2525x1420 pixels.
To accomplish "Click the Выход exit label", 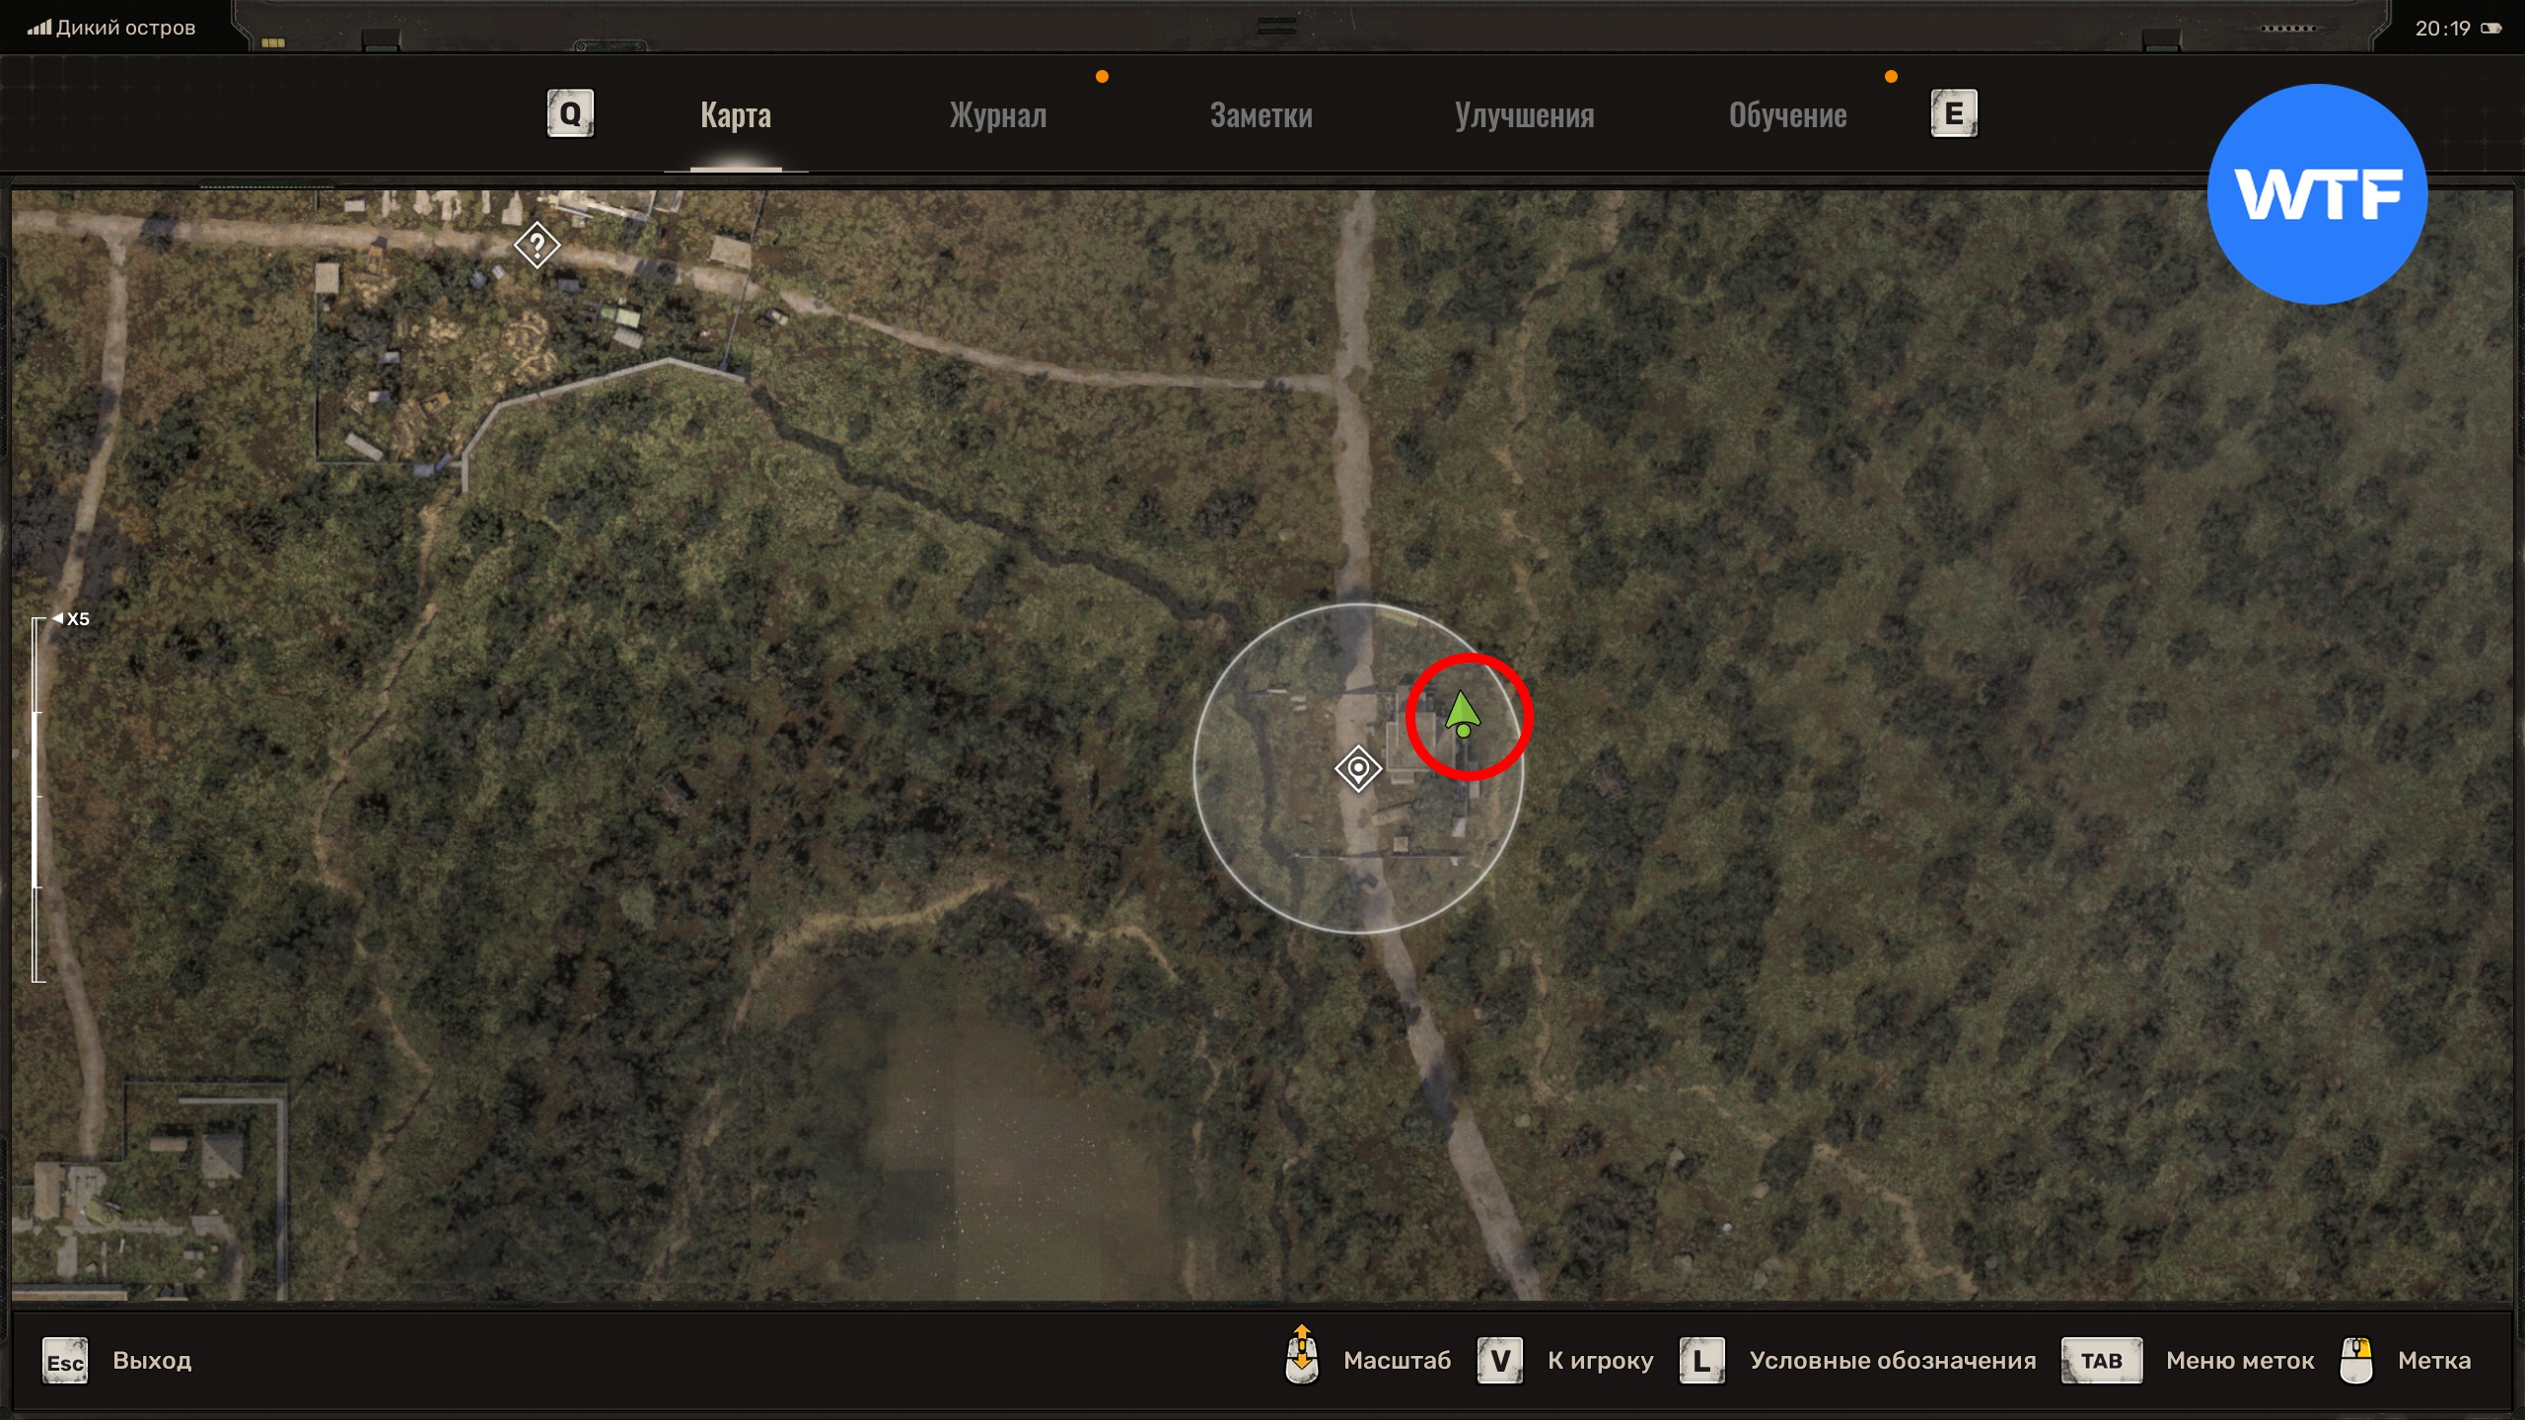I will pos(152,1361).
